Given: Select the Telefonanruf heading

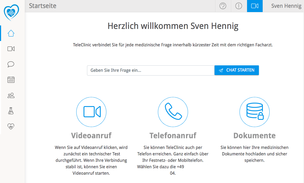Looking at the screenshot, I should (173, 135).
